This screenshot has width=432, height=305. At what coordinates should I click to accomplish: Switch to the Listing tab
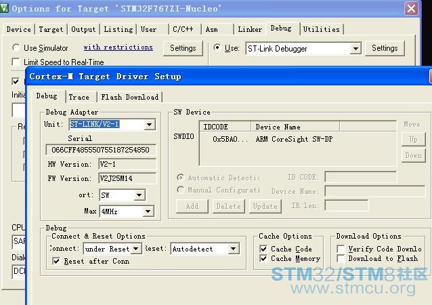118,29
